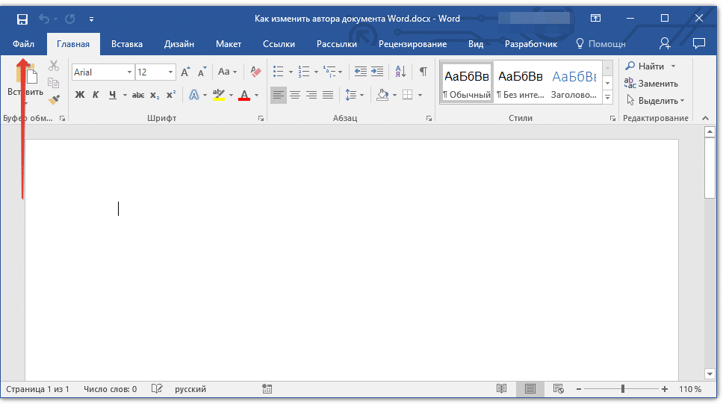This screenshot has width=723, height=404.
Task: Toggle superscript x² formatting
Action: pos(171,95)
